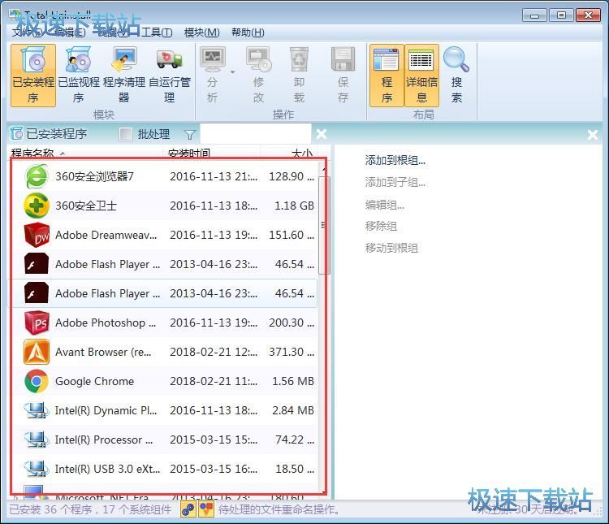This screenshot has height=524, width=609.
Task: Click 添加到根组... link
Action: 395,160
